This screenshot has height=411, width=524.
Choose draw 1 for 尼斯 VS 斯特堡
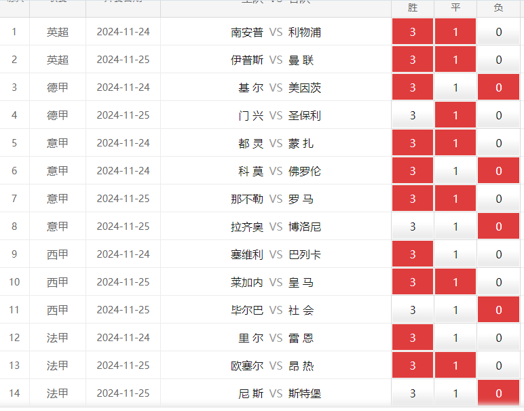pyautogui.click(x=455, y=393)
